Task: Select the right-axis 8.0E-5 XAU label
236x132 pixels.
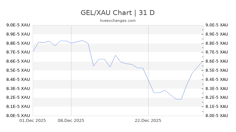Action: [x=216, y=115]
